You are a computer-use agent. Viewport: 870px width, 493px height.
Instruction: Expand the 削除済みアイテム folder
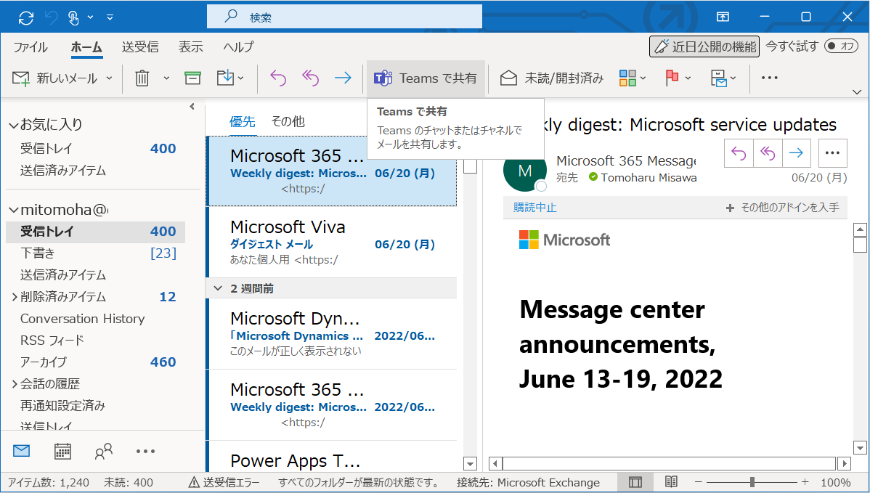(15, 297)
